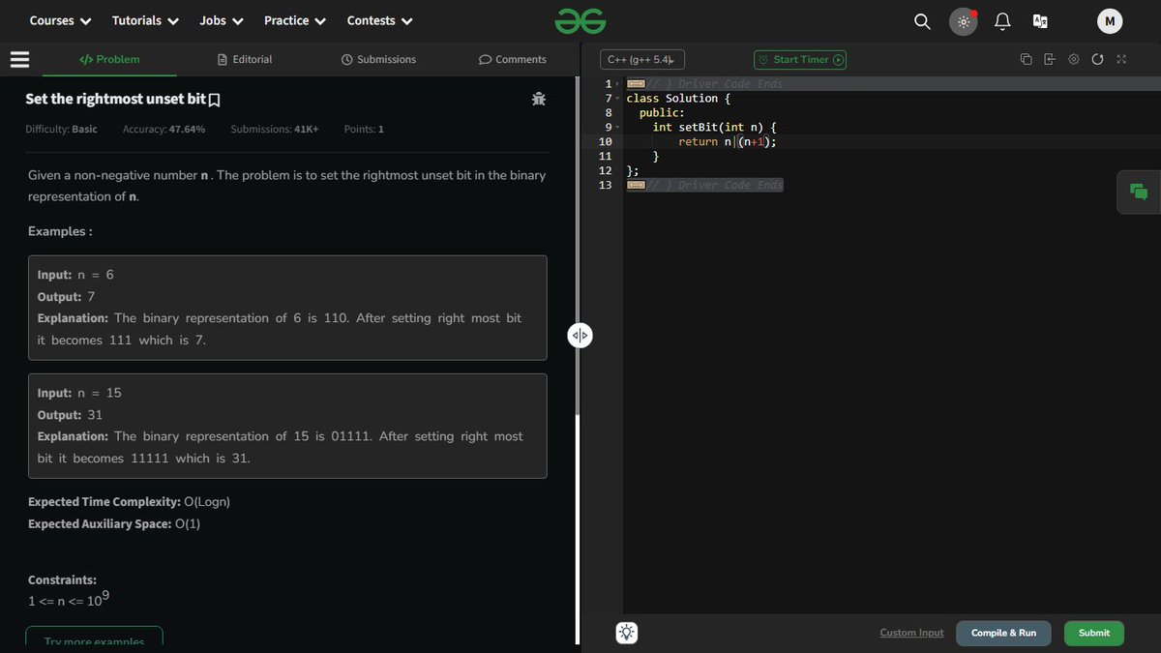The width and height of the screenshot is (1161, 653).
Task: Click the Accuracy: 47.64% text
Action: [164, 129]
